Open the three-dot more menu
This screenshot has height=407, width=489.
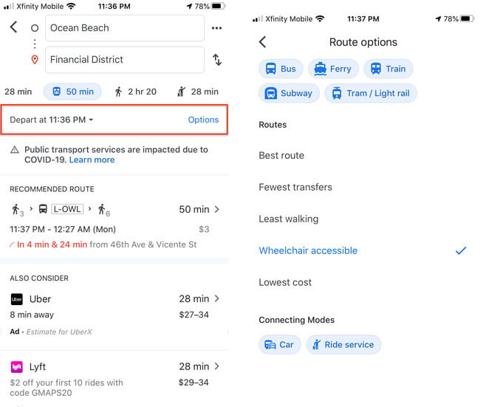pyautogui.click(x=216, y=28)
